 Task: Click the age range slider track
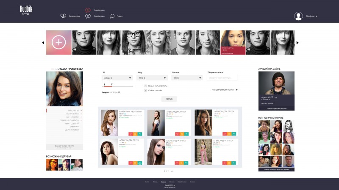[x=117, y=87]
